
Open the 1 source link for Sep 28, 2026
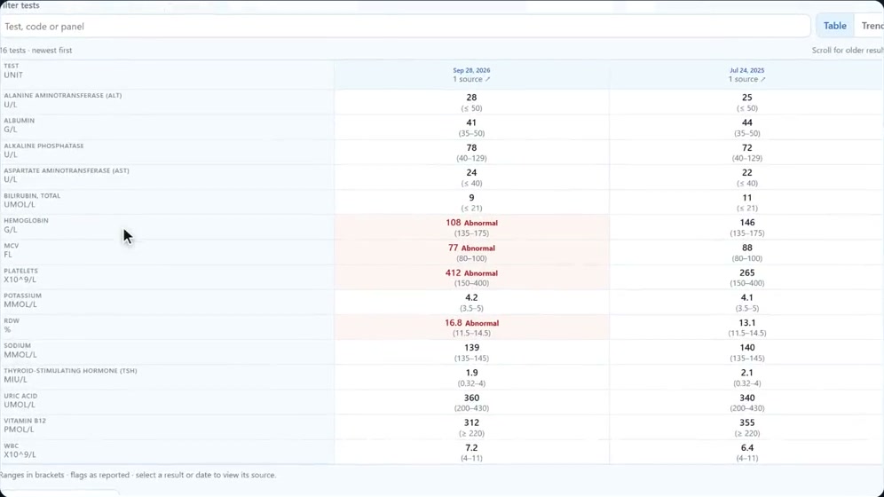point(471,80)
